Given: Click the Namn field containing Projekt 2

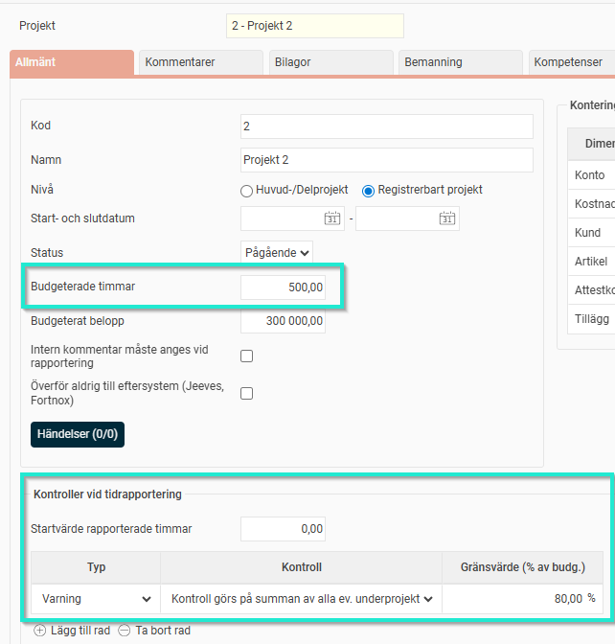Looking at the screenshot, I should click(x=386, y=160).
